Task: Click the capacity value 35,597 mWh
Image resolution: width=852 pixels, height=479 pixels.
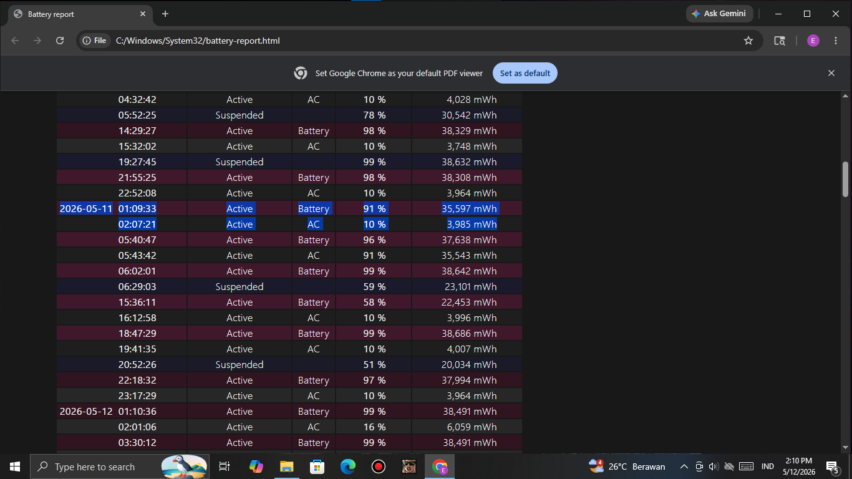Action: tap(469, 208)
